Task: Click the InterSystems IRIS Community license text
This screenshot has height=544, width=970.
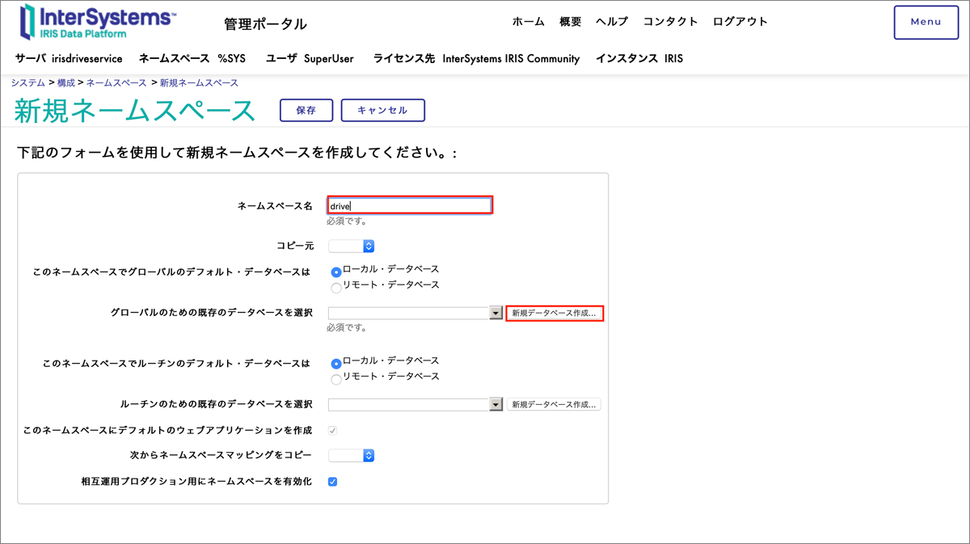Action: (x=511, y=58)
